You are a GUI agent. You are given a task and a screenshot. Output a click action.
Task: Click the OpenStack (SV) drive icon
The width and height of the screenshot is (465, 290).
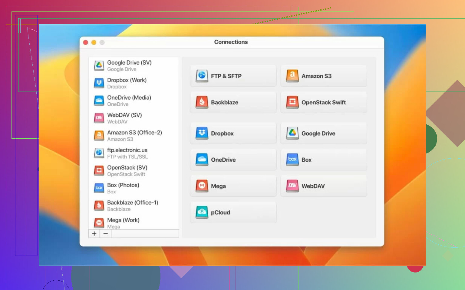[x=99, y=171]
